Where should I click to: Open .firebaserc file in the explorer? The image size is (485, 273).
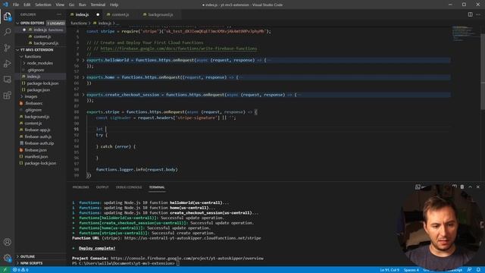[x=34, y=103]
